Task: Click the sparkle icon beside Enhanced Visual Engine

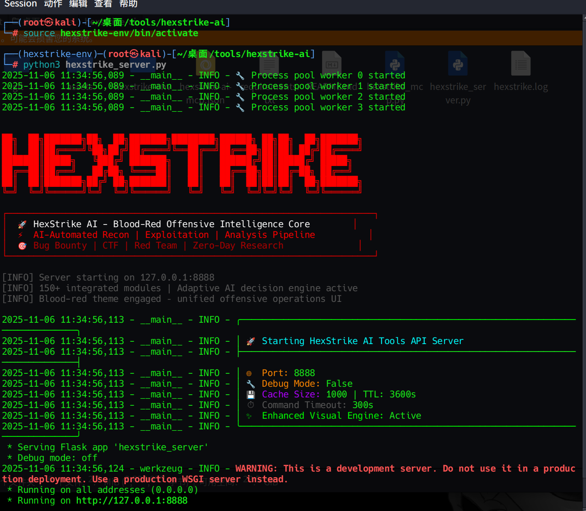Action: click(x=249, y=416)
